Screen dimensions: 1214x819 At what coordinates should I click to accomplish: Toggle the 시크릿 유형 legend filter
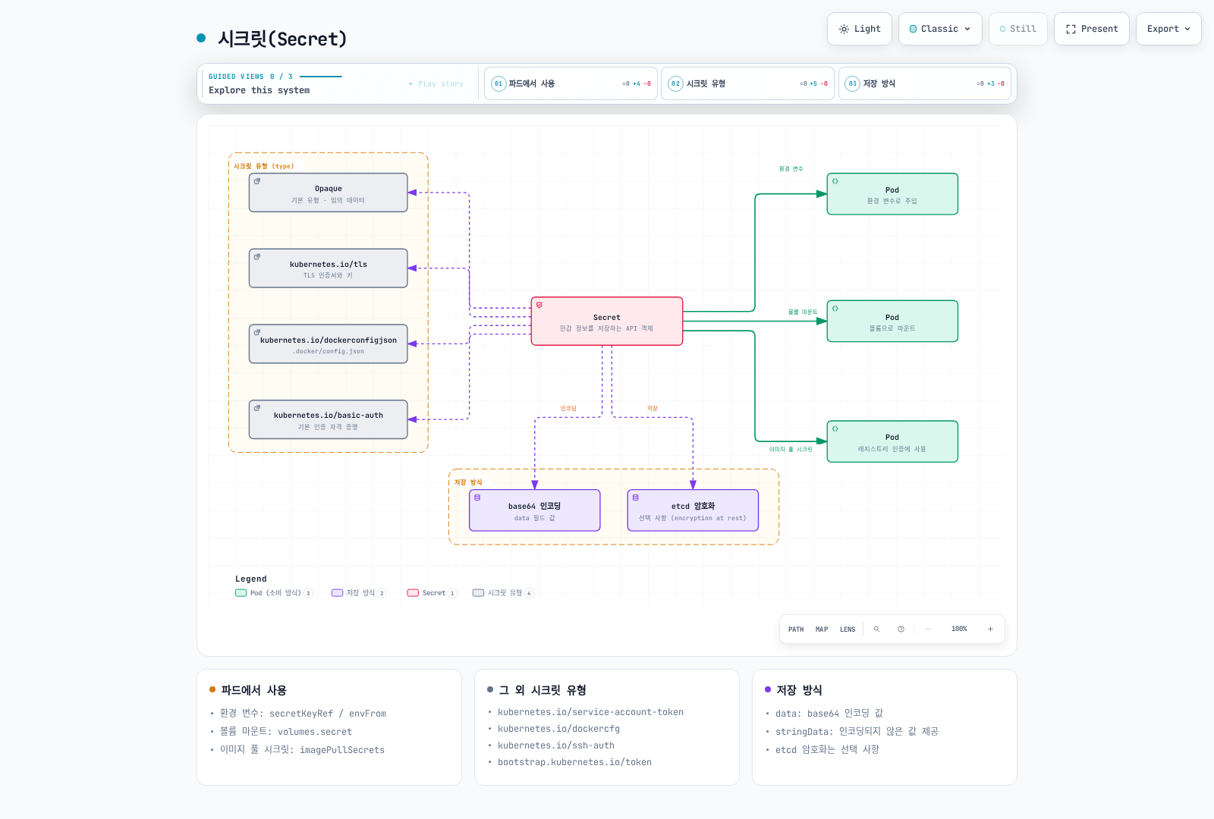click(x=503, y=593)
